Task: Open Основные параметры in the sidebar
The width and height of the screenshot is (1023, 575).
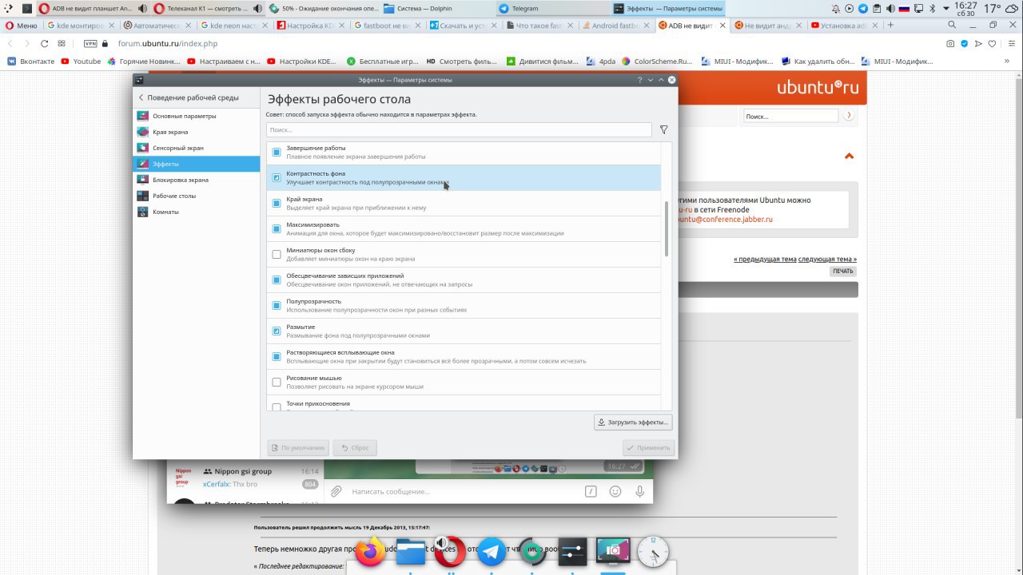Action: pyautogui.click(x=197, y=116)
